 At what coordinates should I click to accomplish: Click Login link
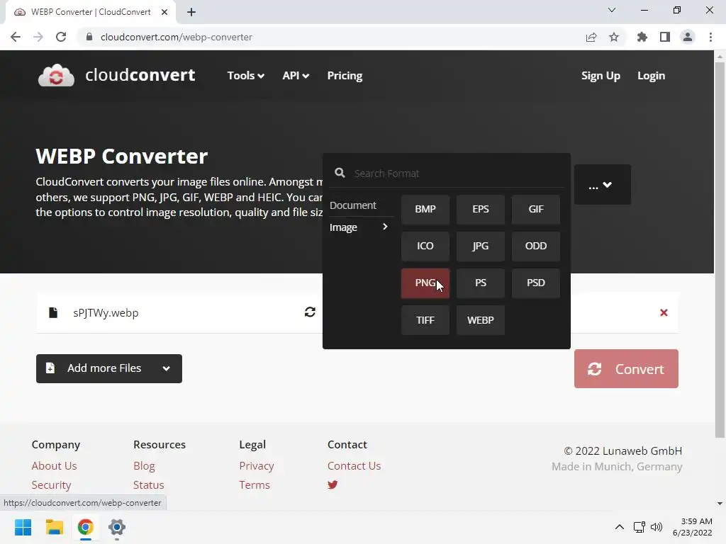pyautogui.click(x=651, y=75)
